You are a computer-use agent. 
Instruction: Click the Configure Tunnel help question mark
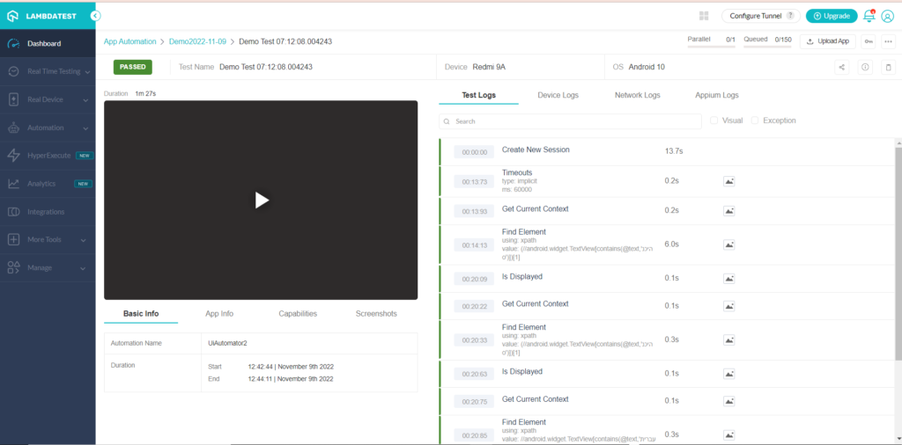point(790,16)
